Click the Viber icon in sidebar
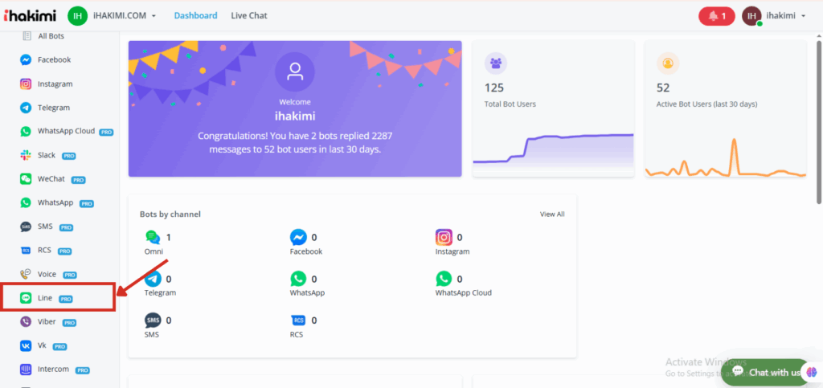 pyautogui.click(x=27, y=322)
